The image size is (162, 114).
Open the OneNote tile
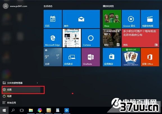point(91,57)
